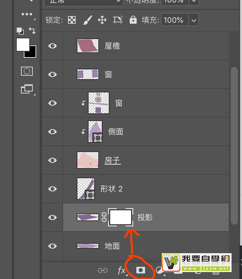Lock transparent pixels checkerboard icon
242x279 pixels.
click(x=72, y=20)
